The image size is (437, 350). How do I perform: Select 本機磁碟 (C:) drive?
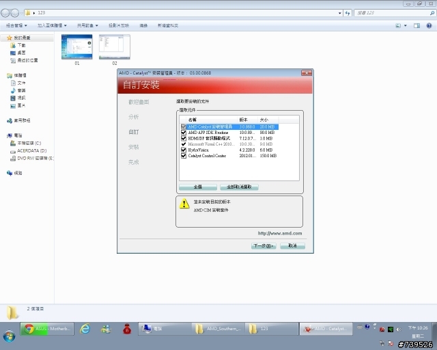coord(29,143)
